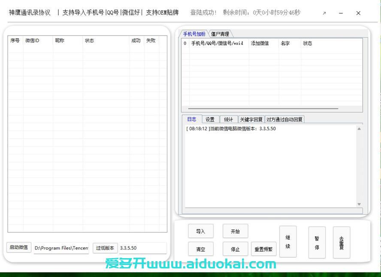Click the 停止 button
Image resolution: width=381 pixels, height=277 pixels.
pos(235,249)
